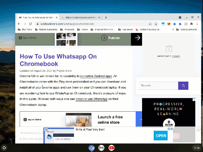Open the Chrome OS launcher circle
This screenshot has height=152, width=203.
(x=4, y=148)
